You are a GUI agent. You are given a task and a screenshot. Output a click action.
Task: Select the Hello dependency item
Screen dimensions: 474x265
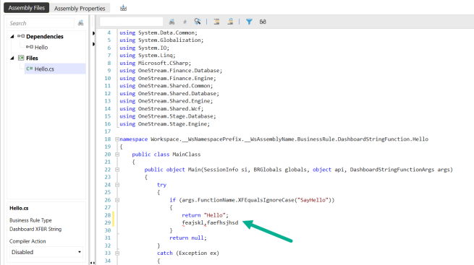coord(41,48)
